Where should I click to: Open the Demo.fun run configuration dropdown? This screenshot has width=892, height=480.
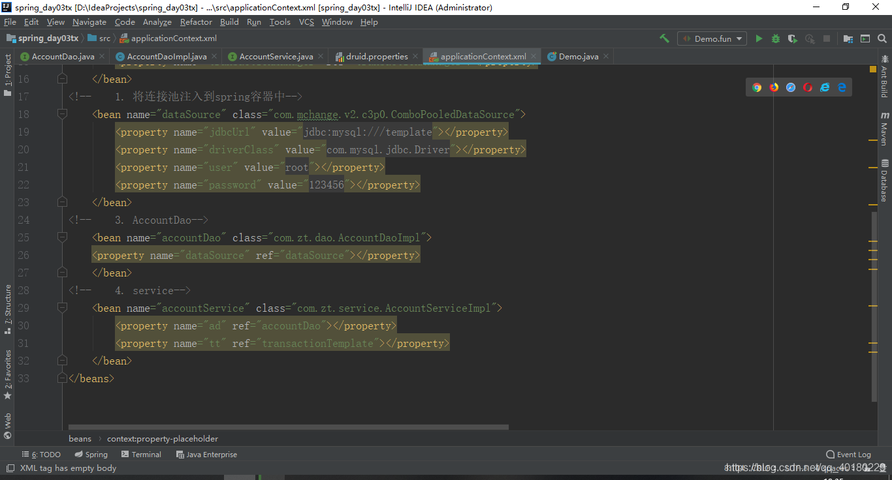[x=712, y=38]
